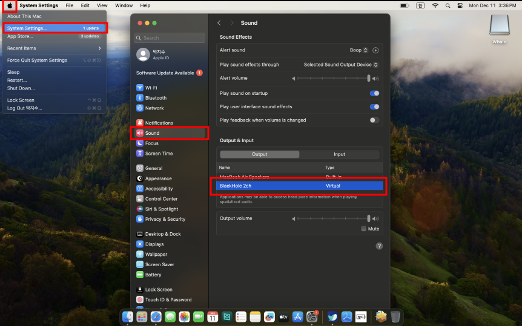Image resolution: width=522 pixels, height=326 pixels.
Task: Choose App Store… from the Apple menu
Action: pyautogui.click(x=55, y=36)
